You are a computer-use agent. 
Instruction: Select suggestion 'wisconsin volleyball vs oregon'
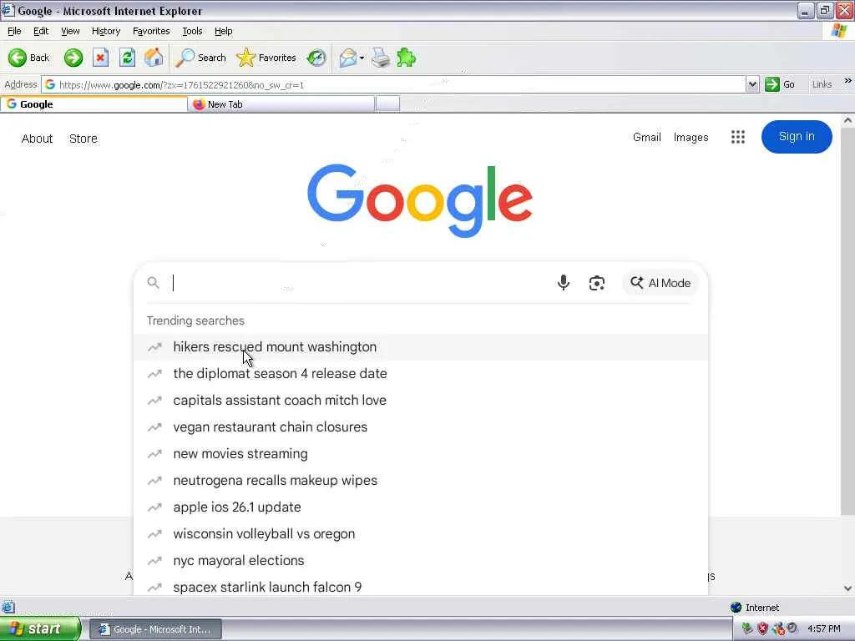(x=421, y=533)
